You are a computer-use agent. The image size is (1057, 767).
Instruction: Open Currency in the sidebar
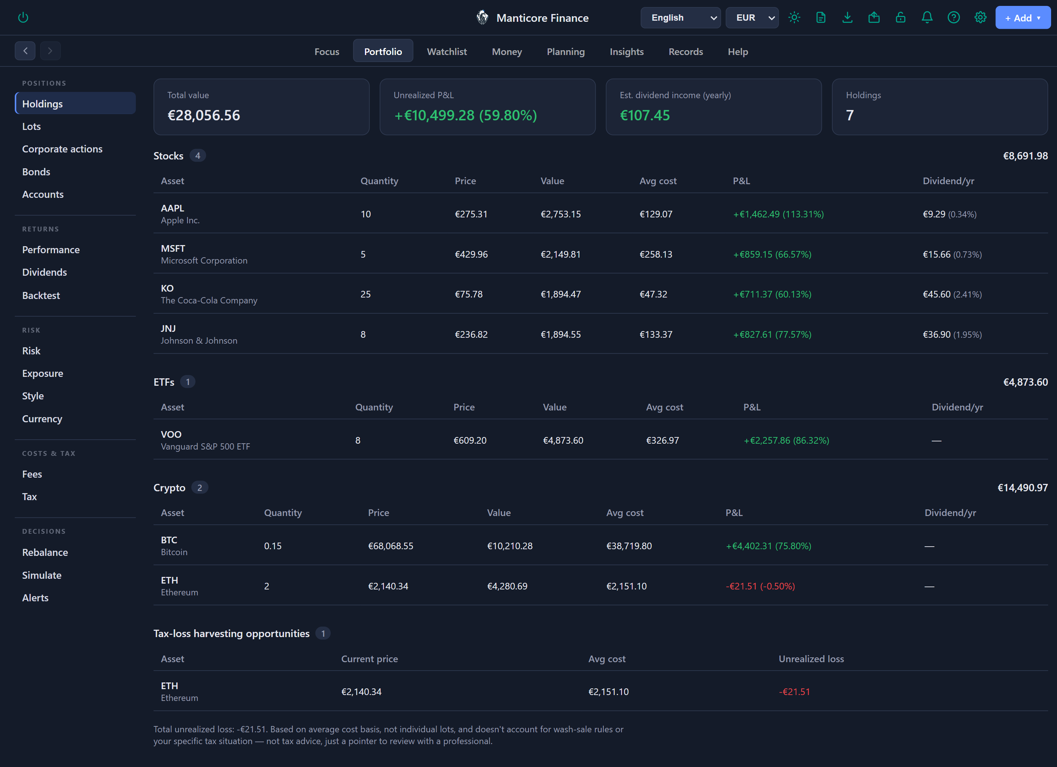tap(75, 419)
